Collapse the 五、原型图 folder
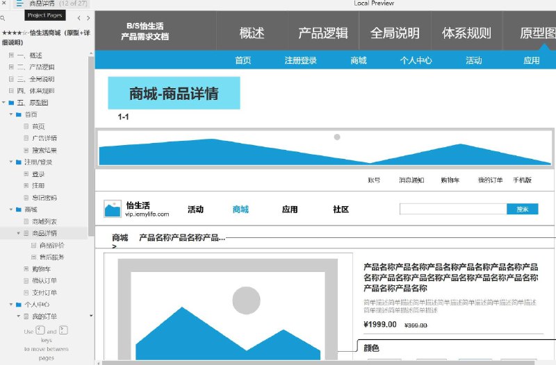 point(3,103)
